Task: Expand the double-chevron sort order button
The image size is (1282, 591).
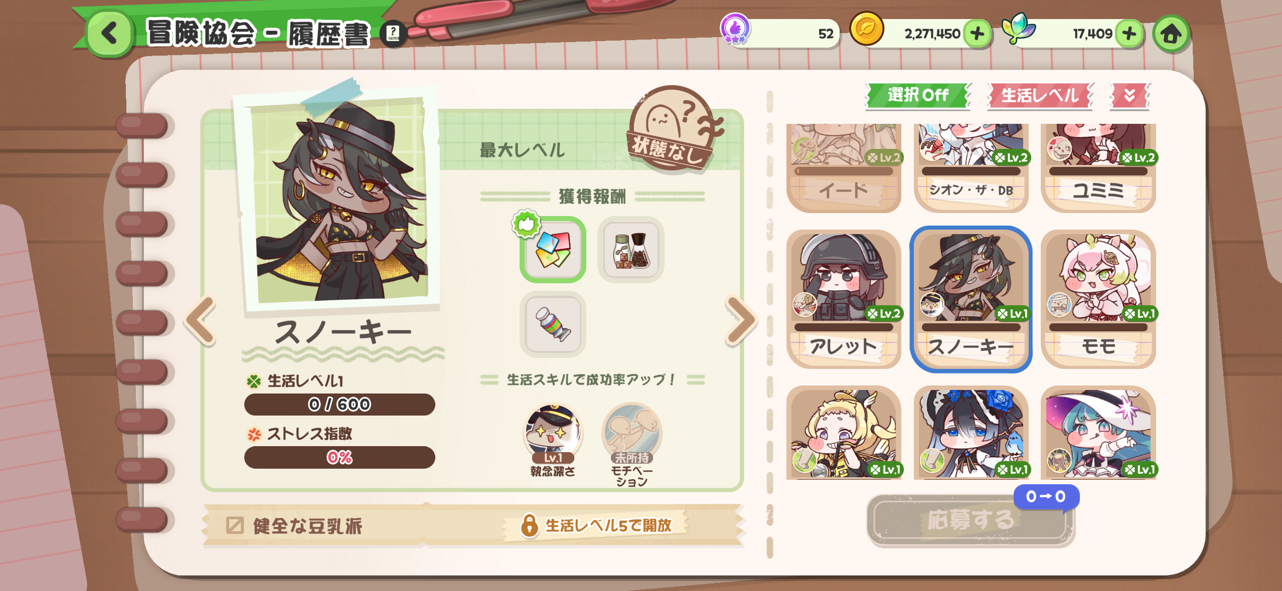Action: (1130, 95)
